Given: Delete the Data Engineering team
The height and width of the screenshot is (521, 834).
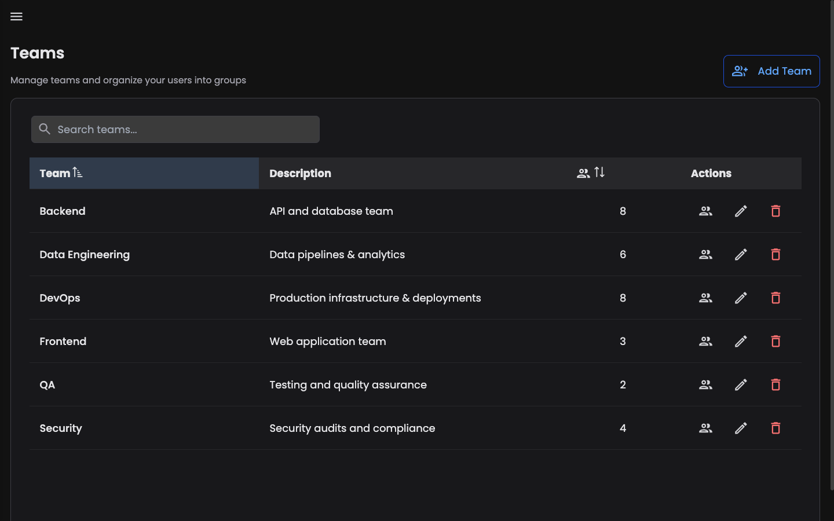Looking at the screenshot, I should (x=776, y=254).
